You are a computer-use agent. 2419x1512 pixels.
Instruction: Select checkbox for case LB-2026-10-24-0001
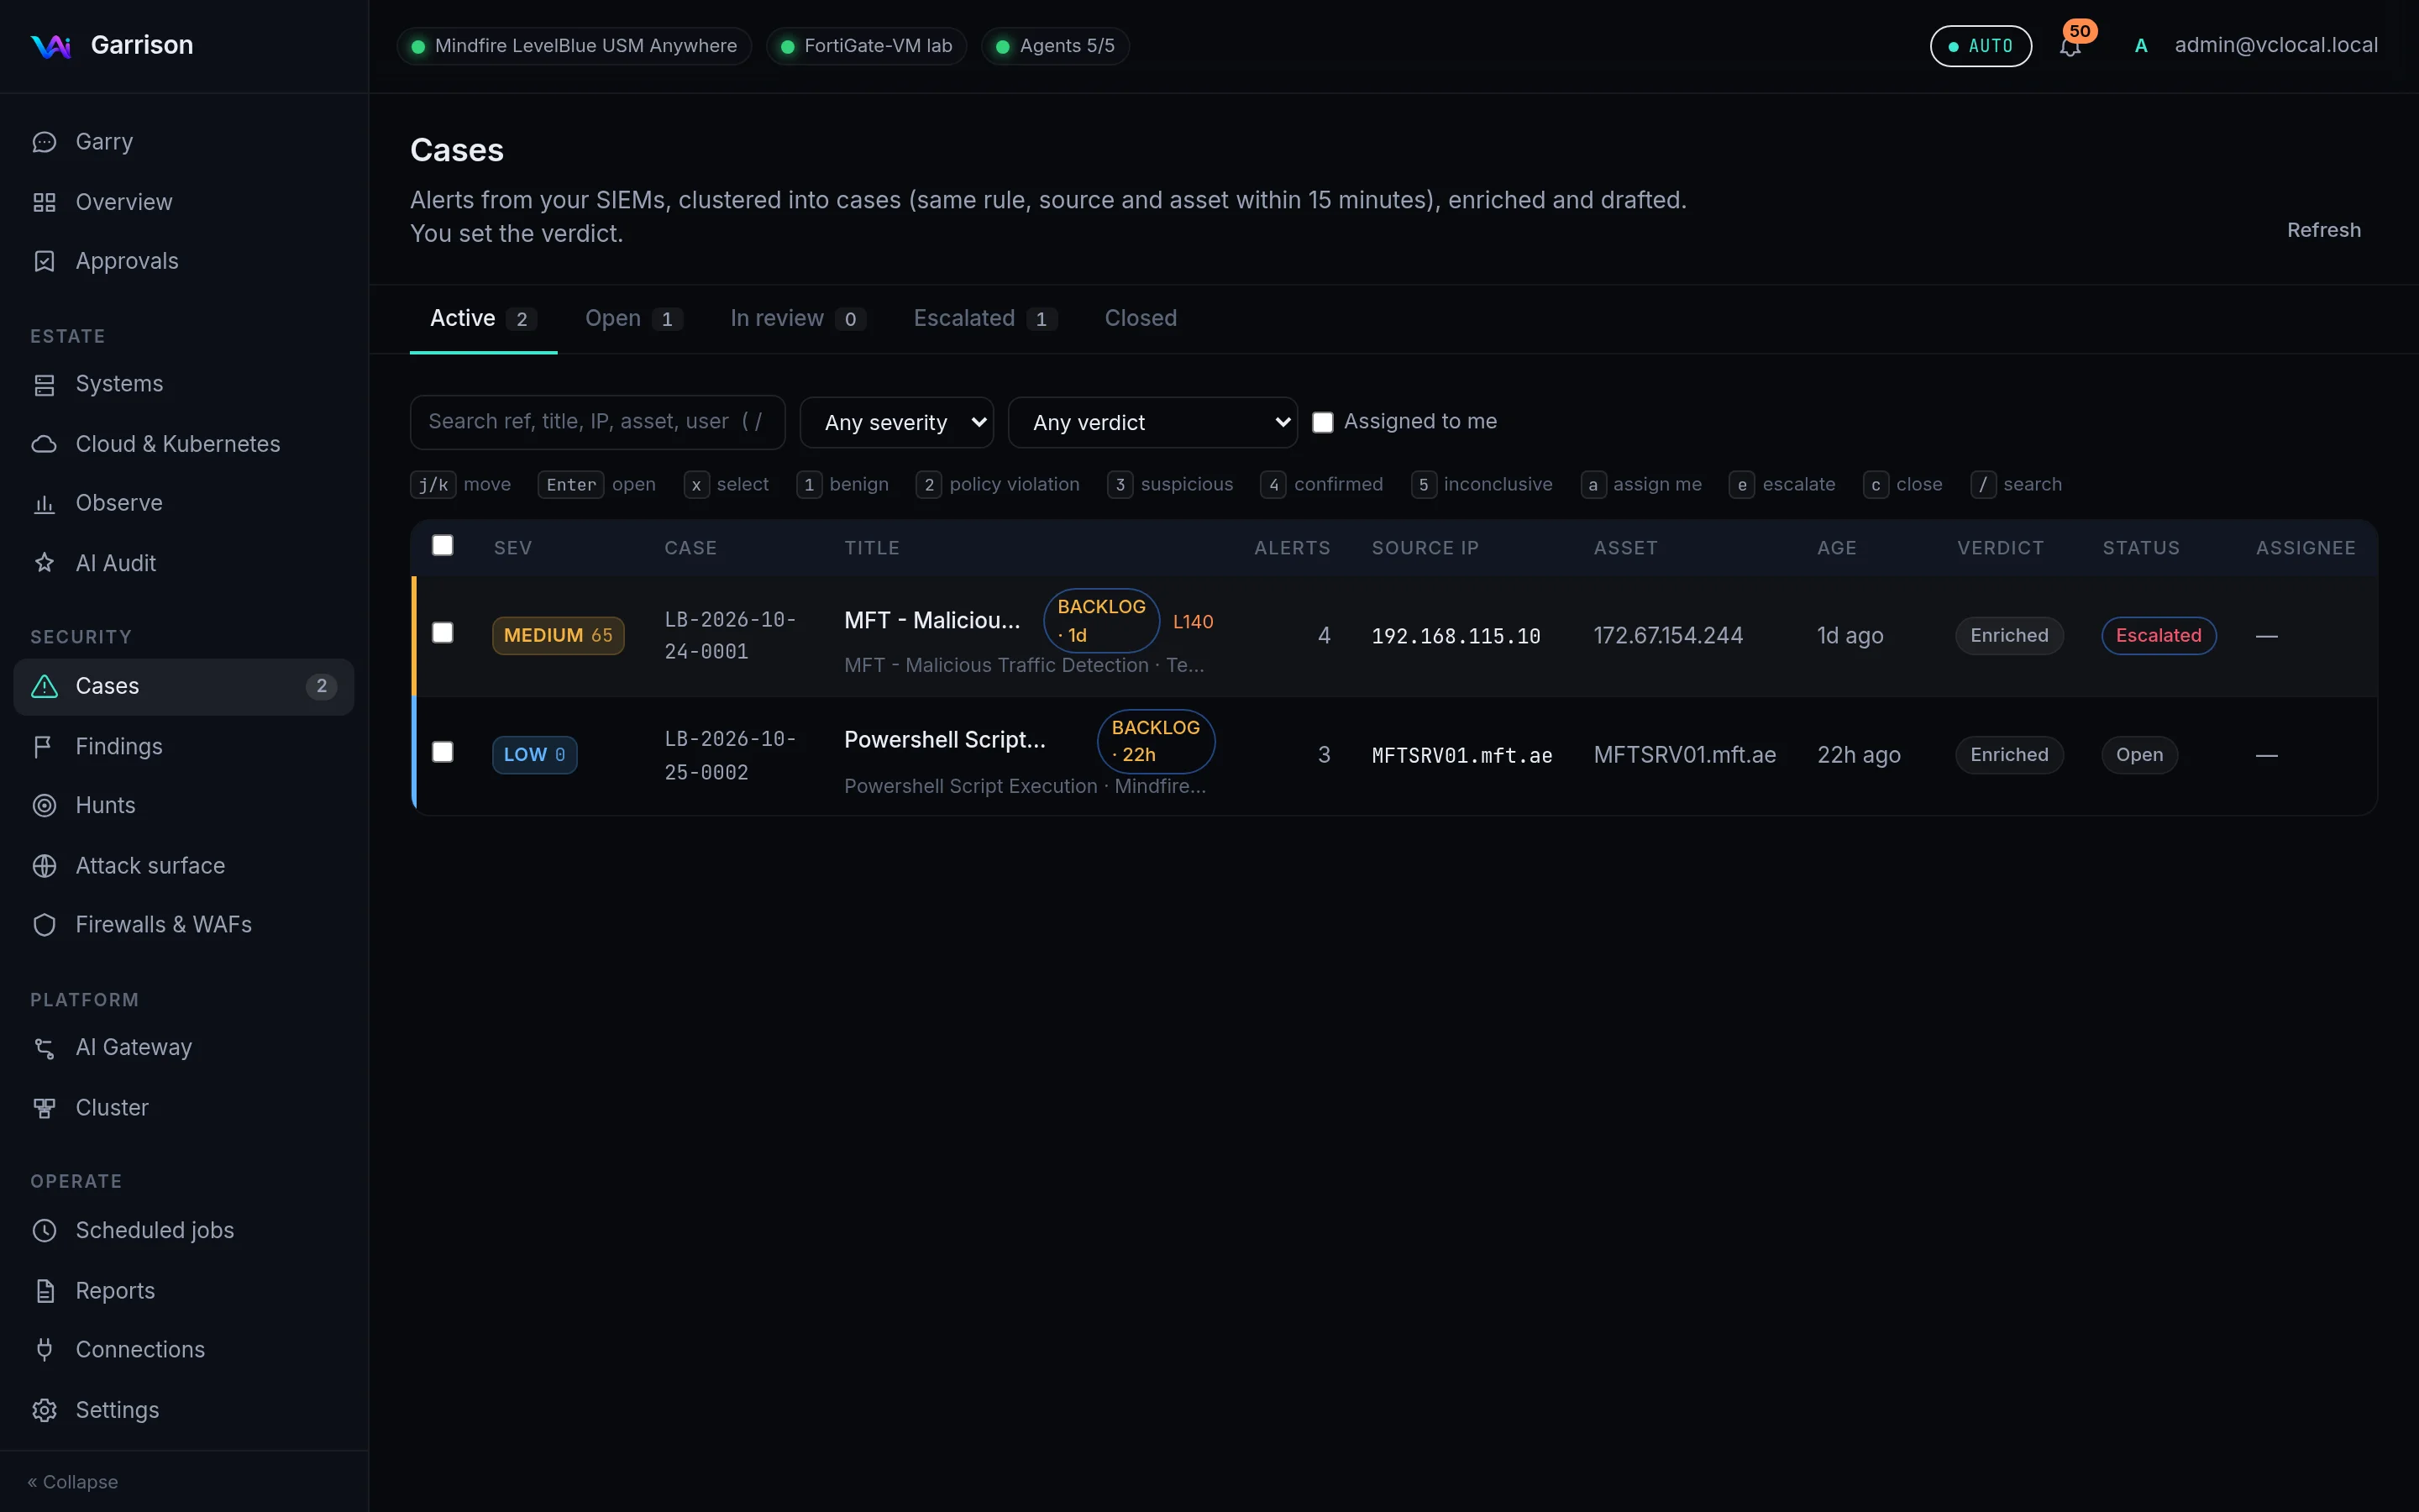[443, 633]
